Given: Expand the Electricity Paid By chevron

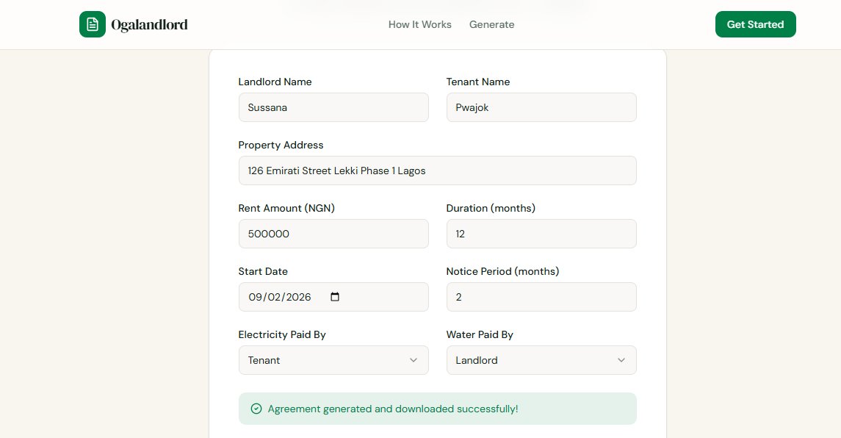Looking at the screenshot, I should click(x=413, y=360).
